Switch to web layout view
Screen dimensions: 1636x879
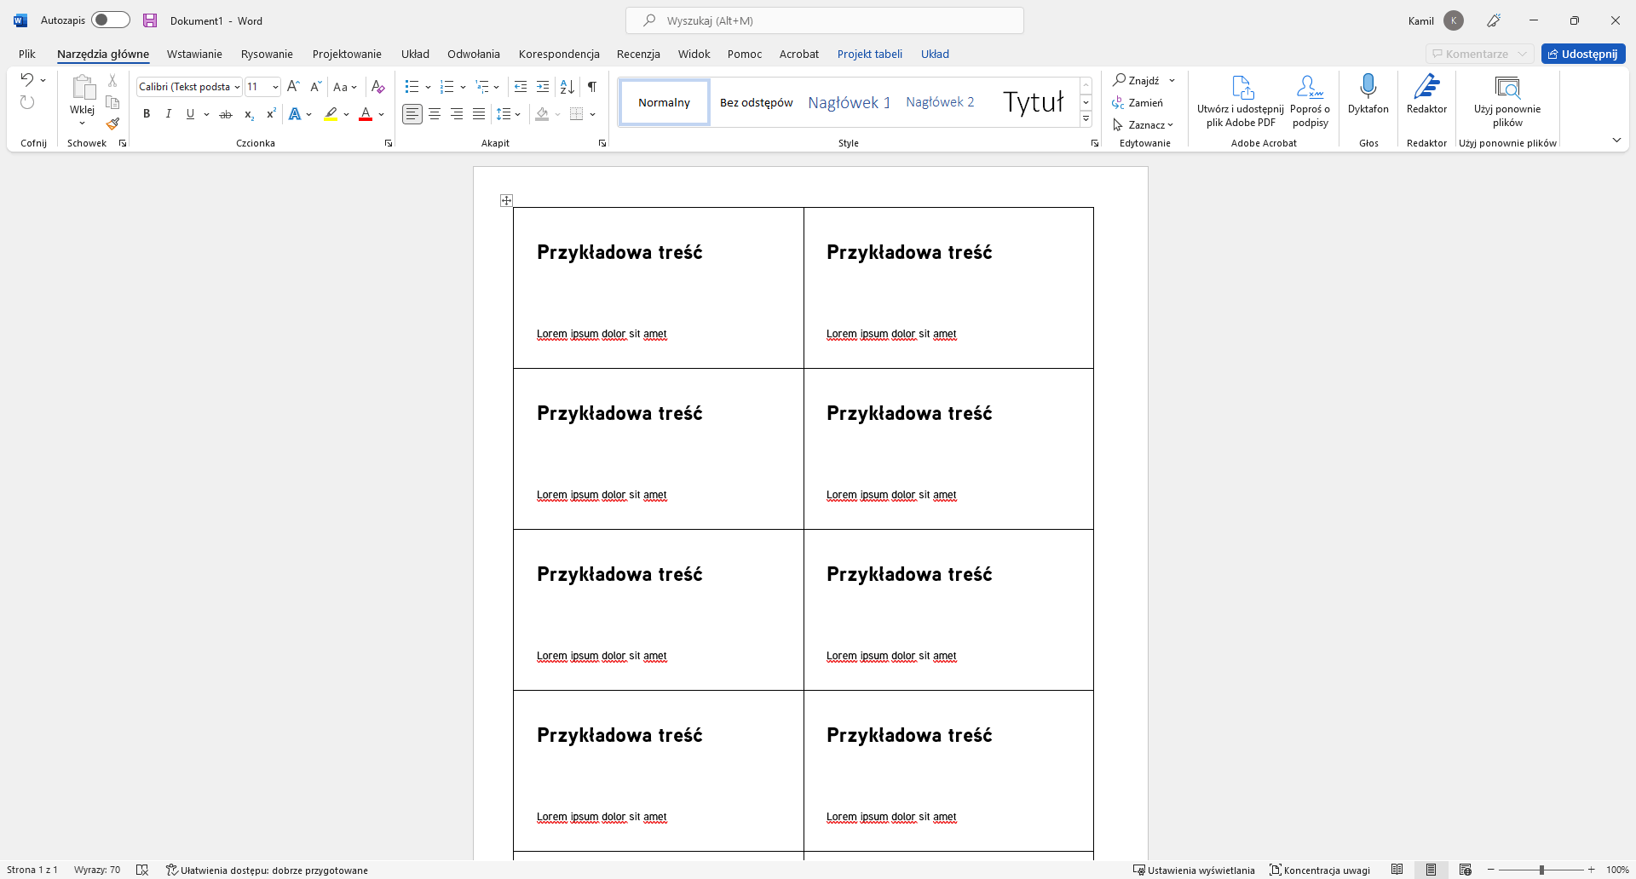point(1466,870)
